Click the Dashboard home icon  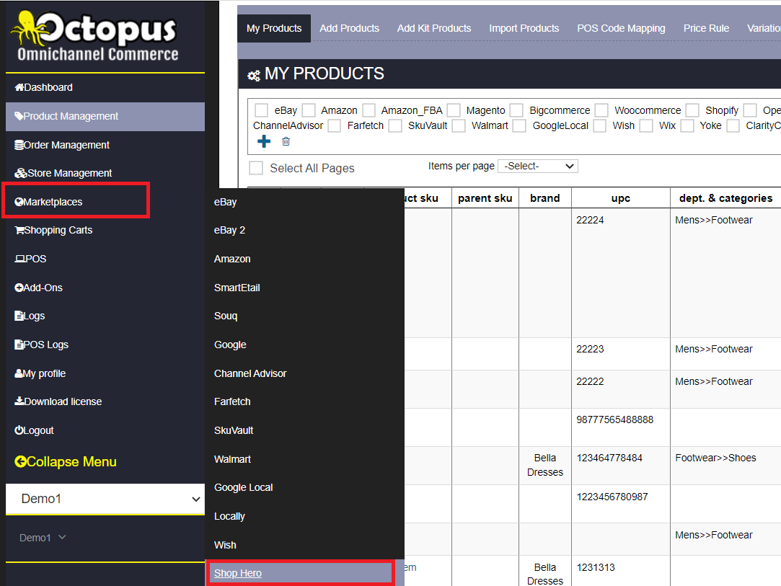pos(19,87)
